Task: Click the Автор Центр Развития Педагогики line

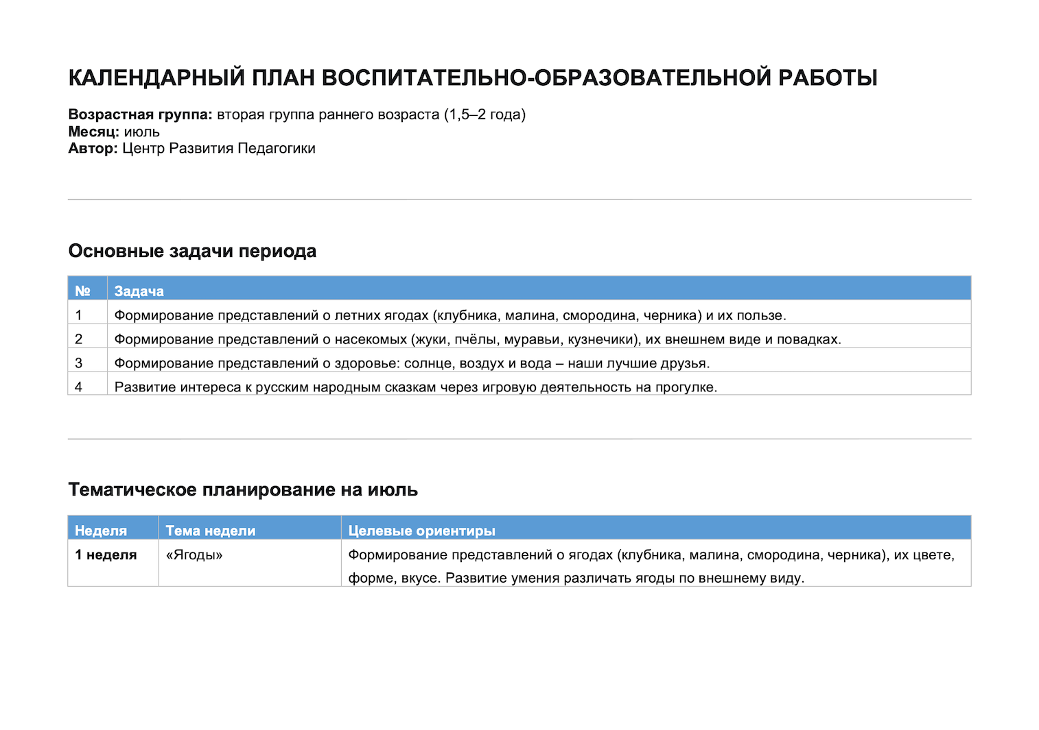Action: coord(192,148)
